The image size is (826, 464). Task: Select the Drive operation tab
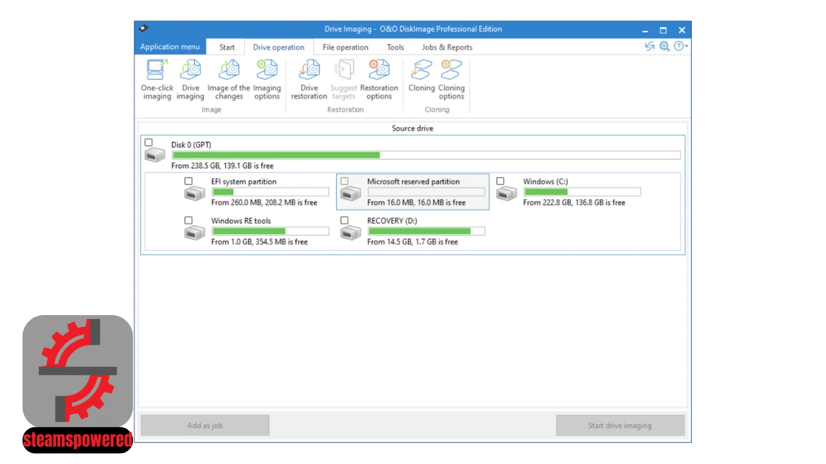[x=279, y=47]
